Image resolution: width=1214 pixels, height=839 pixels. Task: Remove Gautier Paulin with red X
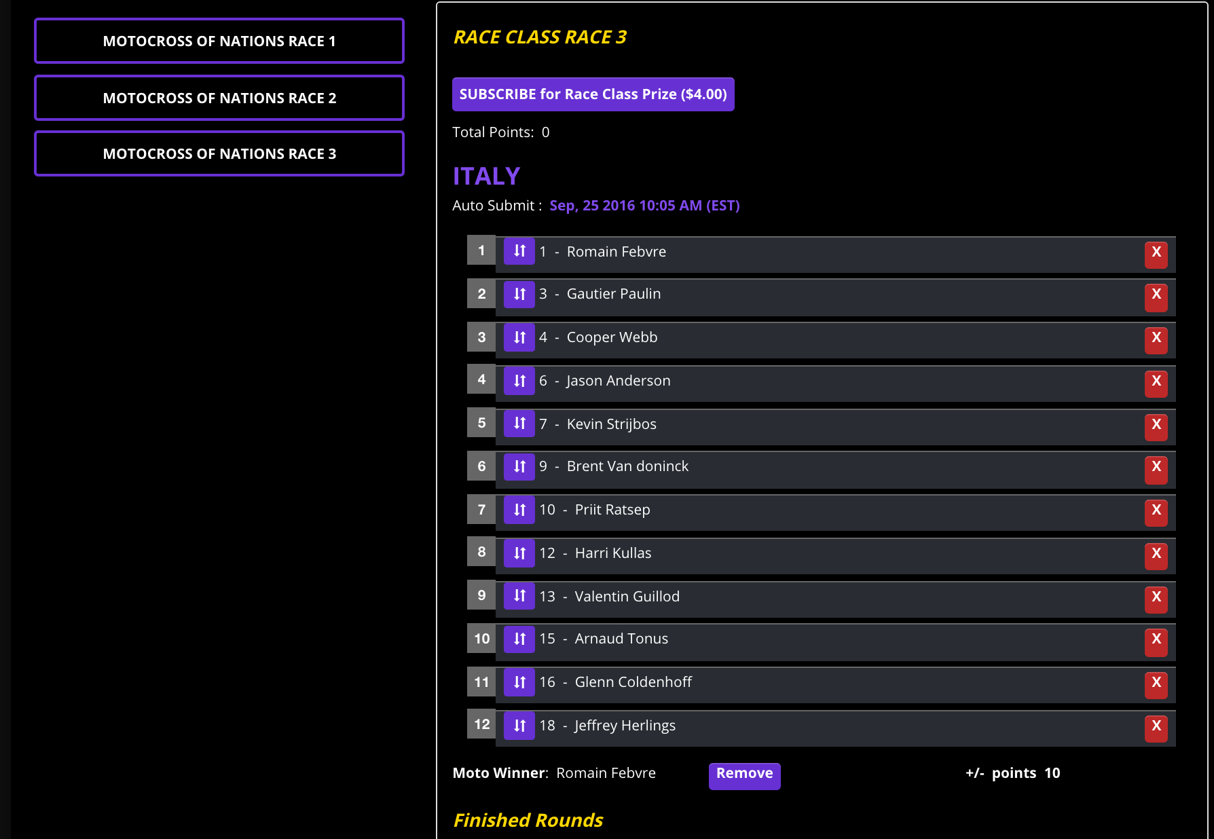point(1156,295)
